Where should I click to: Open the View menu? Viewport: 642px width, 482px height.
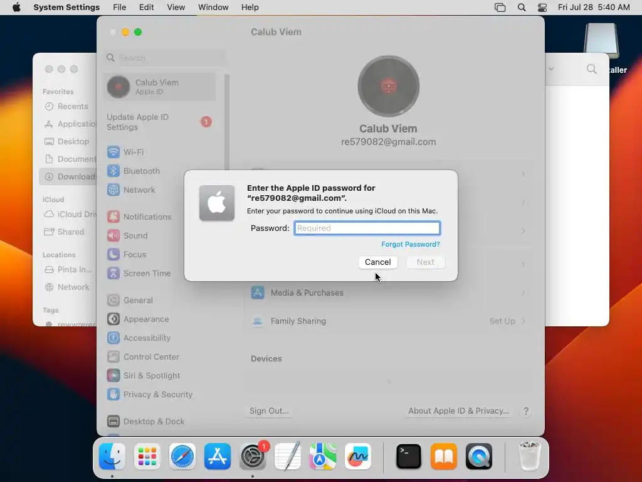(176, 8)
